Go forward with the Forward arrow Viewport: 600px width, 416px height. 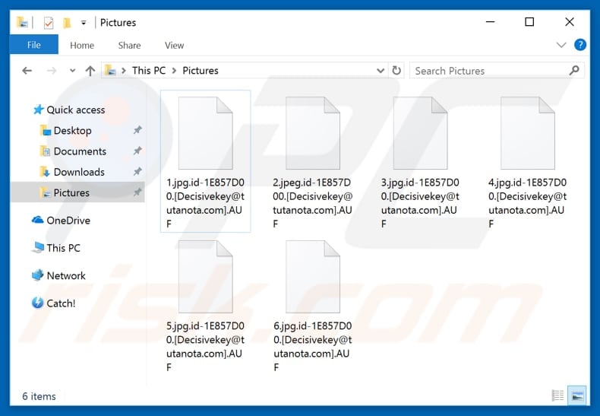point(52,71)
